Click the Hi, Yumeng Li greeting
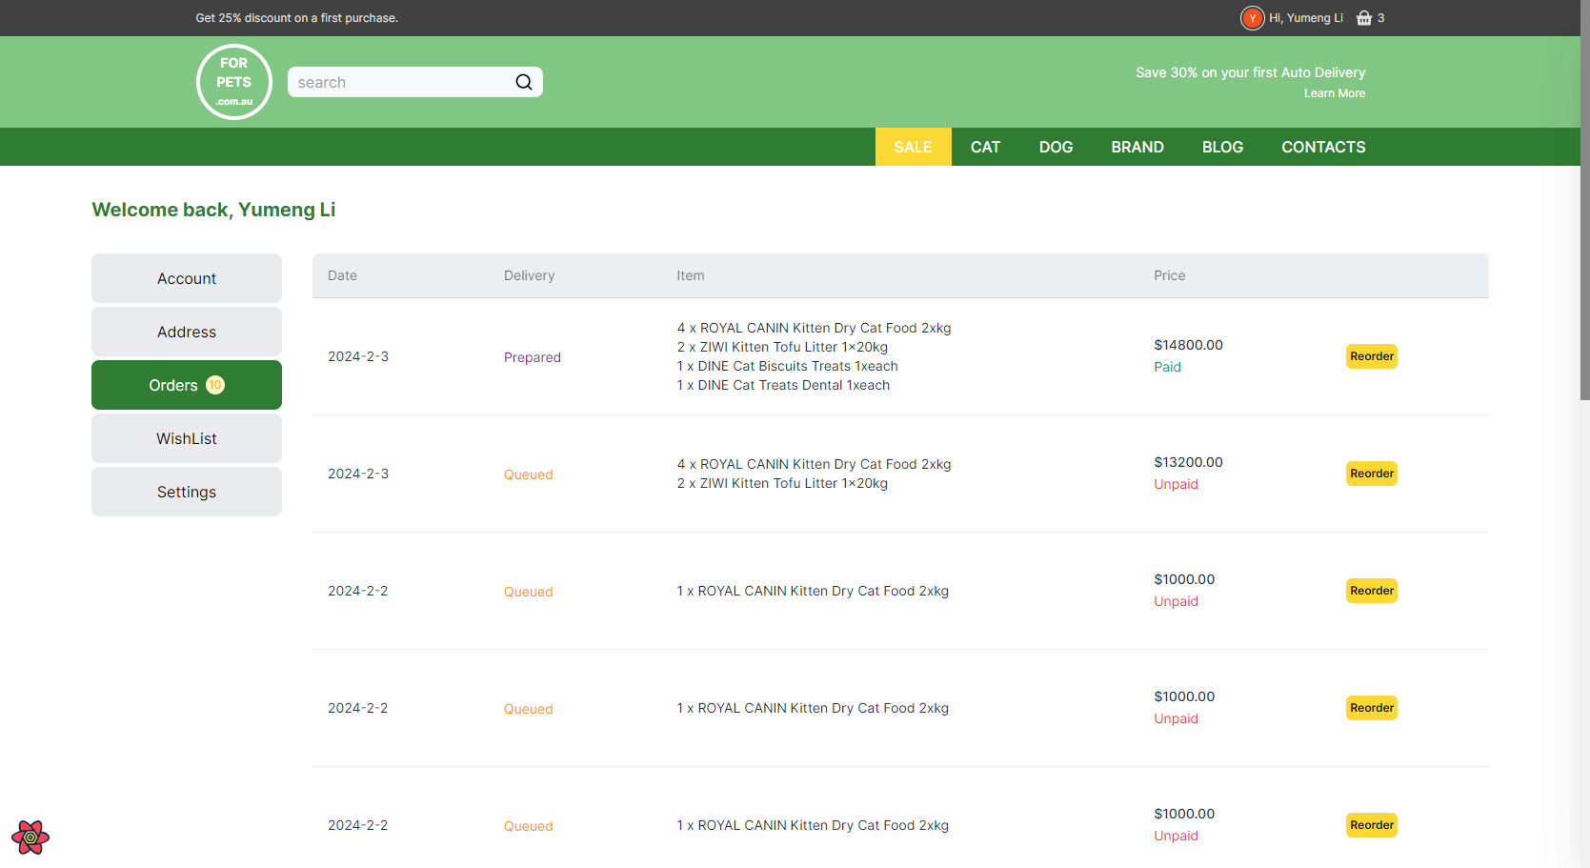 [x=1305, y=18]
